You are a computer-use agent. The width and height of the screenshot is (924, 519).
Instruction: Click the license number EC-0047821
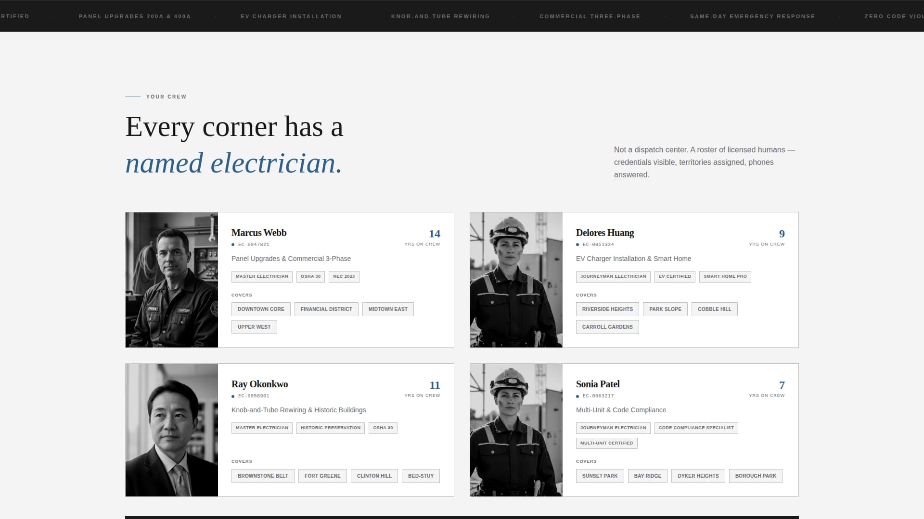coord(254,244)
